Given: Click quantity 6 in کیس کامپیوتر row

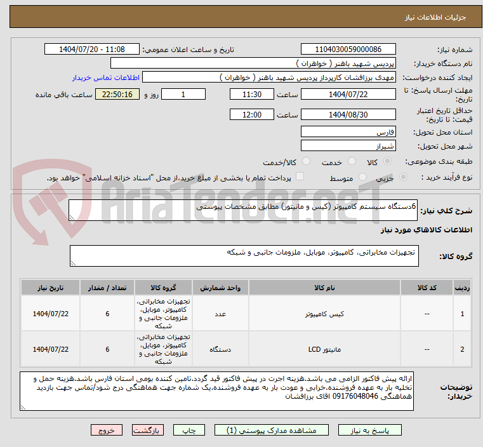Looking at the screenshot, I should [x=107, y=314].
